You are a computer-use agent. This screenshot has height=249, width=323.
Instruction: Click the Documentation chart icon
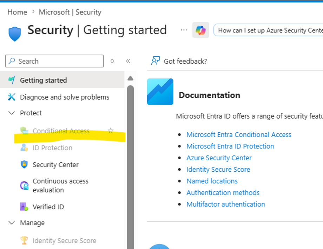click(x=160, y=91)
